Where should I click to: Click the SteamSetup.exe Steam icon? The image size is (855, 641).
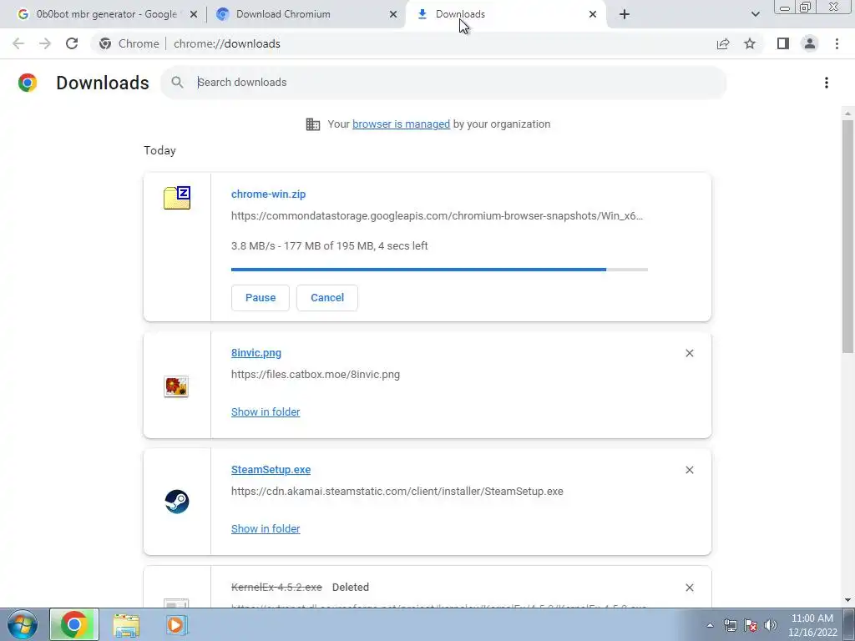(177, 502)
